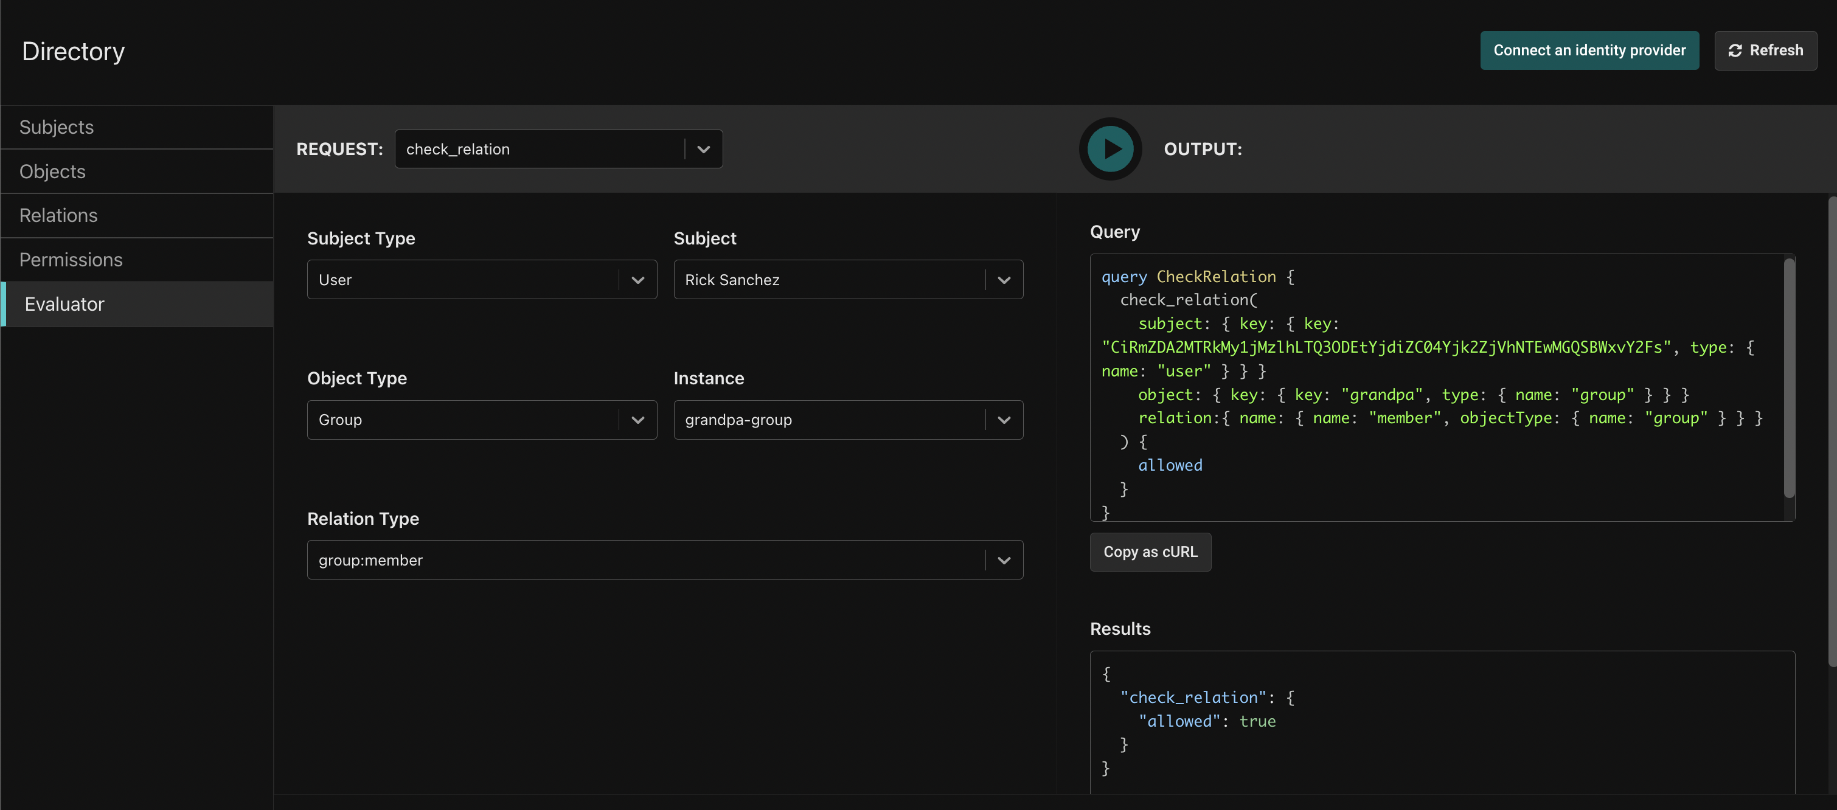Click Connect an identity provider
Viewport: 1837px width, 810px height.
[x=1589, y=50]
